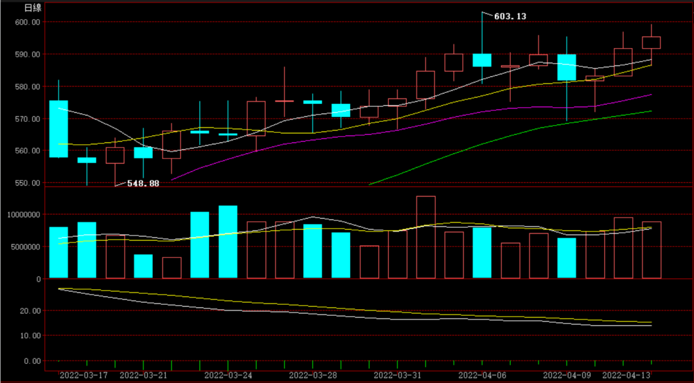The height and width of the screenshot is (383, 694).
Task: Click the 10.00 indicator axis label
Action: coord(31,336)
